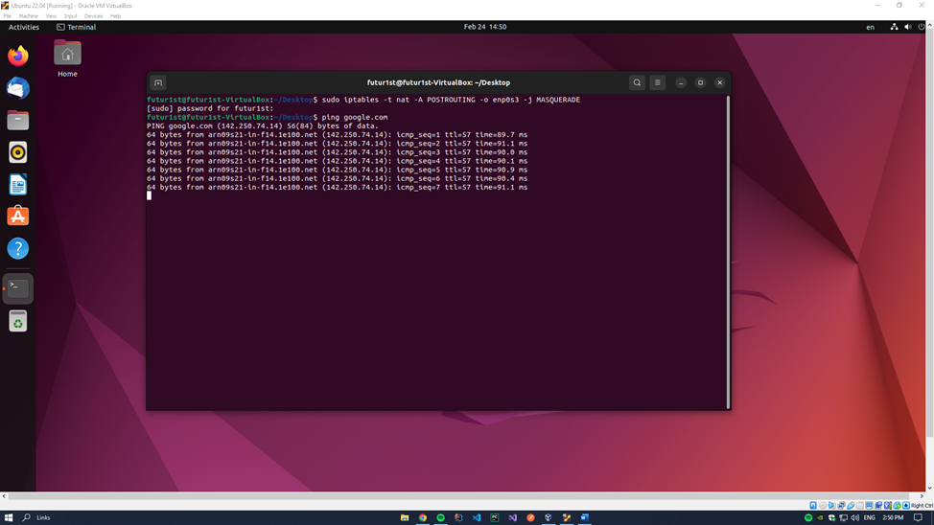Image resolution: width=934 pixels, height=525 pixels.
Task: Maximize the terminal window
Action: click(700, 82)
